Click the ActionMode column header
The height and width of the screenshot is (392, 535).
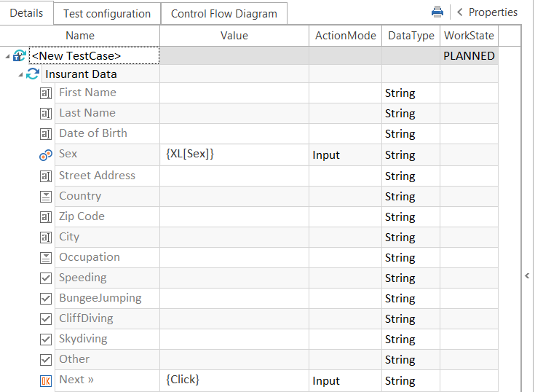(345, 36)
